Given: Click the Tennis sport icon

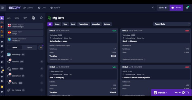Looking at the screenshot, I should pos(9,83).
